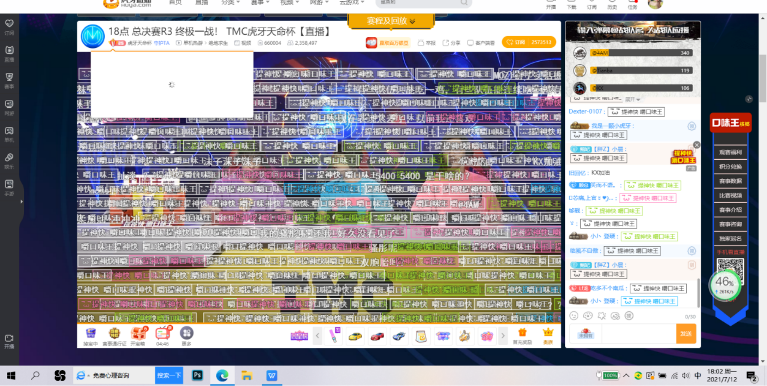
Task: Expand the 赛程及回放 schedule panel
Action: pos(391,21)
